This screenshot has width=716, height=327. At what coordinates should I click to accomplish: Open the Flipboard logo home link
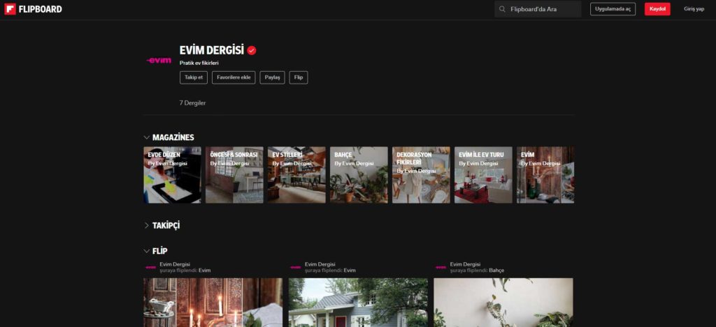tap(33, 9)
